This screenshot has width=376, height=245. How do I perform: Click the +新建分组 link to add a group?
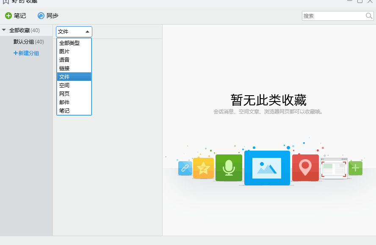tap(26, 53)
